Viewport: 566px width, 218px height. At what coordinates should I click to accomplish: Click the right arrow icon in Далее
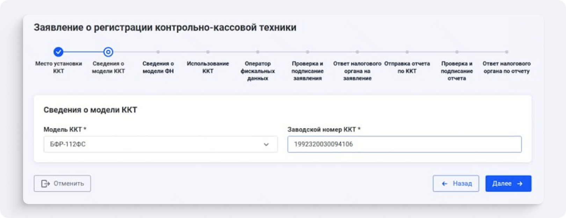[x=520, y=184]
